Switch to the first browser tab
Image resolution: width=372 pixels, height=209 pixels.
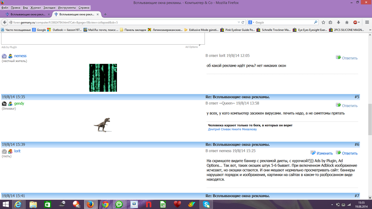(x=27, y=14)
